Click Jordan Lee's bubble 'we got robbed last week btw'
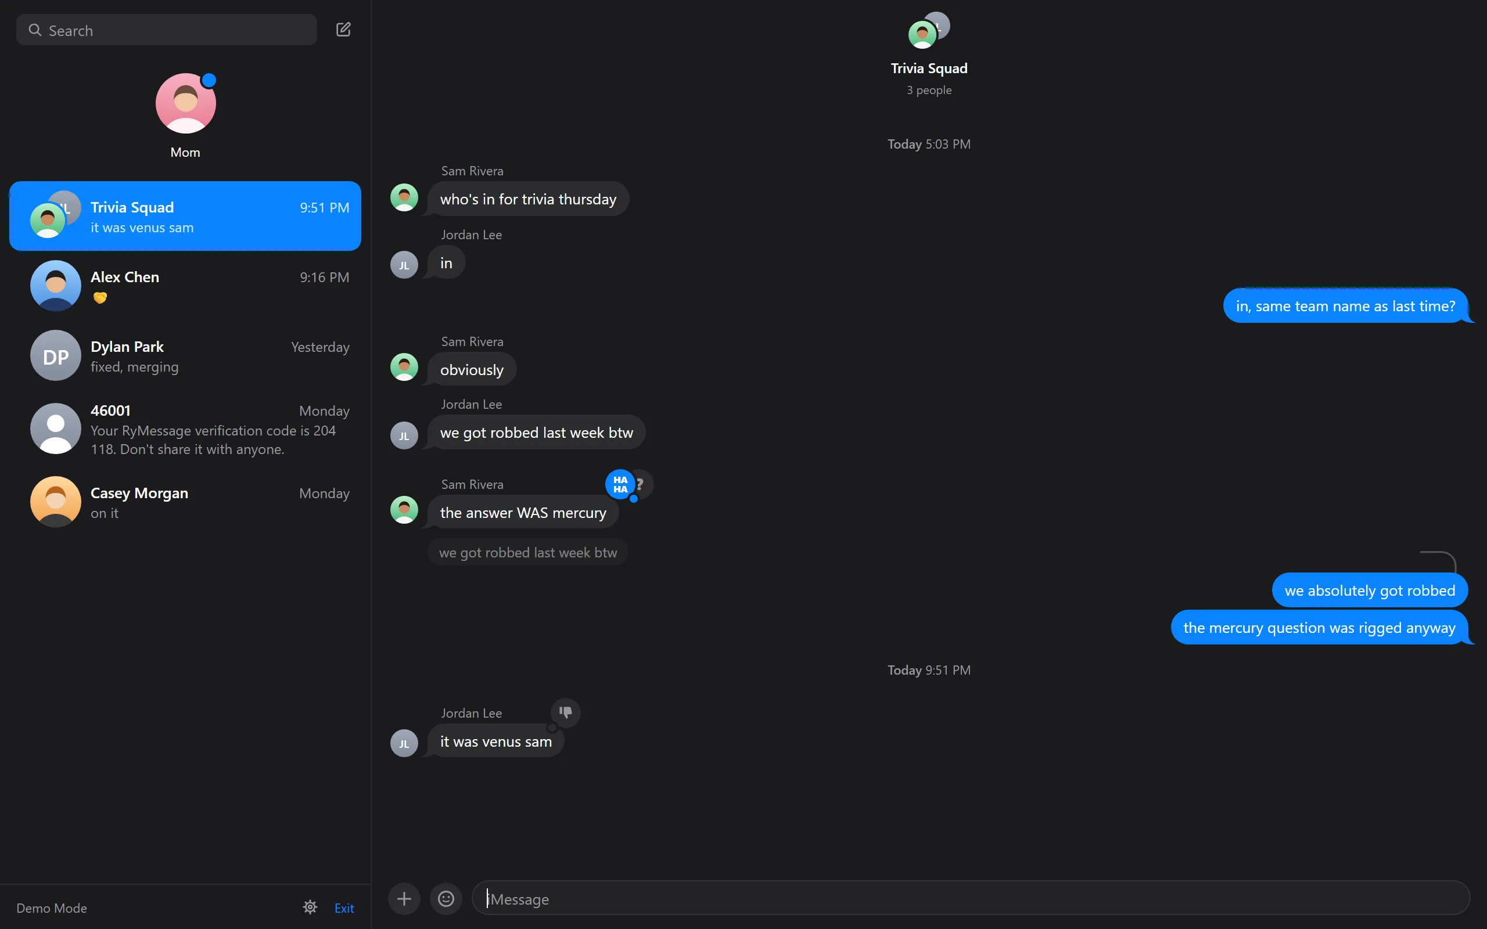The width and height of the screenshot is (1487, 929). click(537, 432)
